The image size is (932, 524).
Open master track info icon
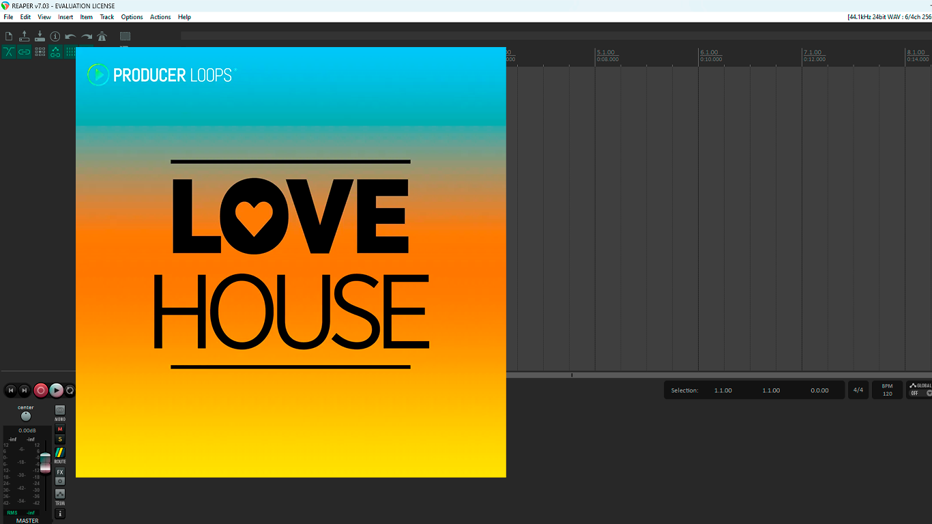60,514
